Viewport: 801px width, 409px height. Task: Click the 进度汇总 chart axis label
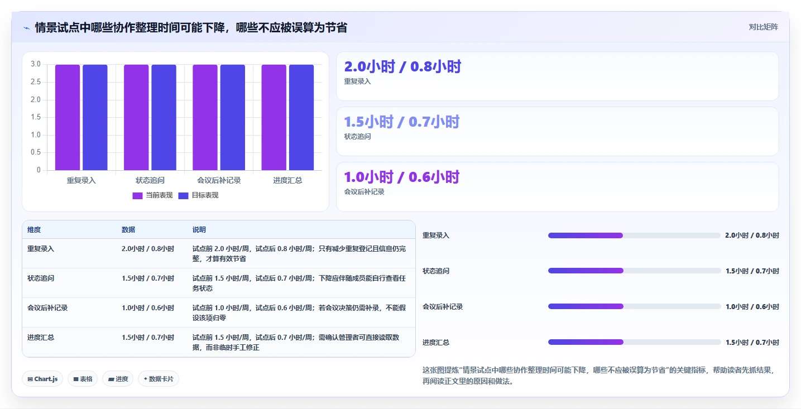(287, 180)
